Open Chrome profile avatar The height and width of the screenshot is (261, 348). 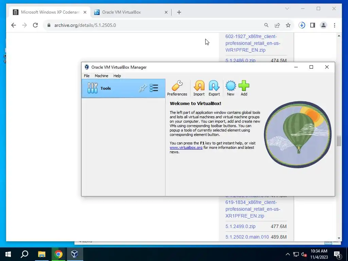(x=324, y=25)
